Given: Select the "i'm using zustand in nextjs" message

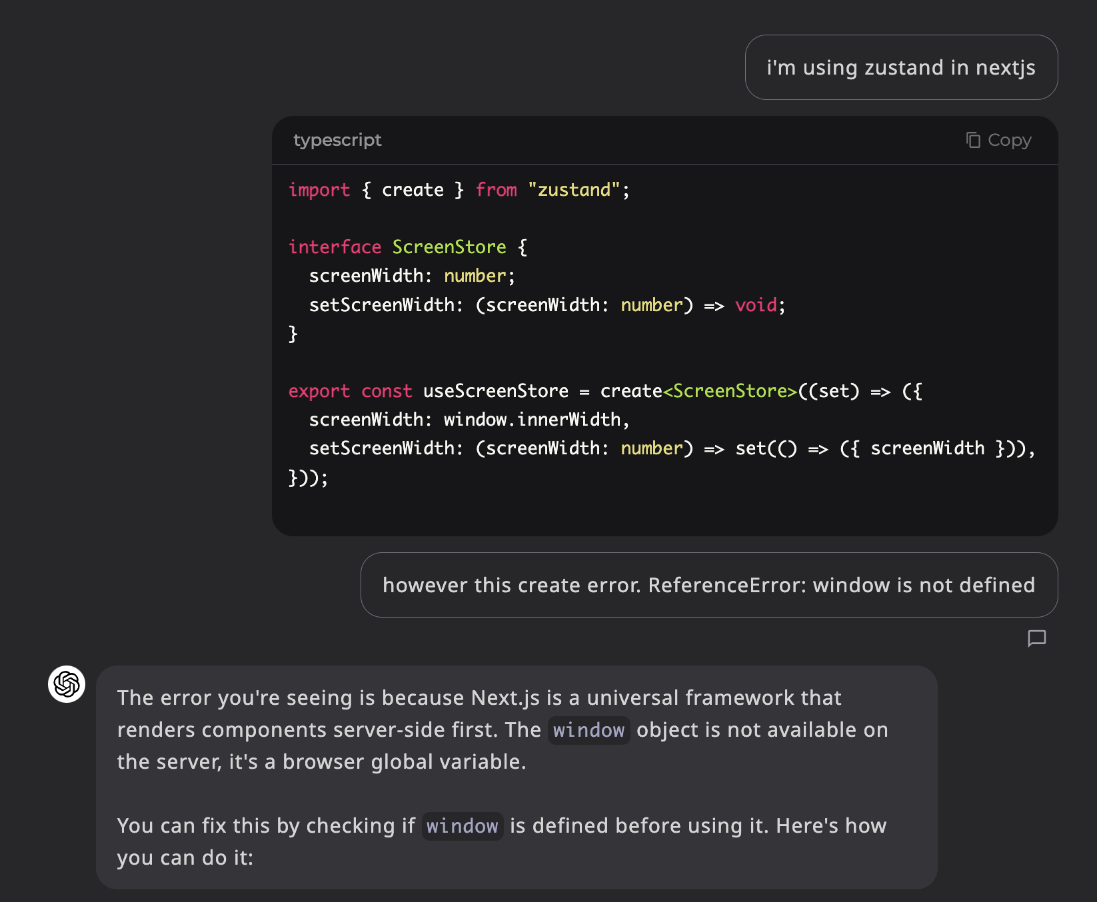Looking at the screenshot, I should [x=900, y=68].
